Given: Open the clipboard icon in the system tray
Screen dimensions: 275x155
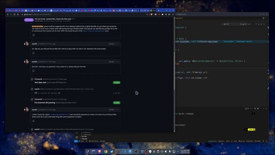Looking at the screenshot, I should coord(158,151).
